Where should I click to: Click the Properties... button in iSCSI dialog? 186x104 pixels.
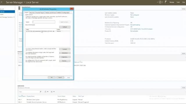tap(65, 57)
